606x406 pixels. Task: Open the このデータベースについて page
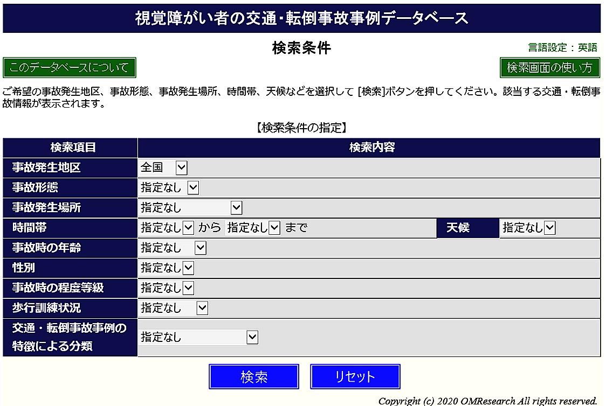[70, 68]
